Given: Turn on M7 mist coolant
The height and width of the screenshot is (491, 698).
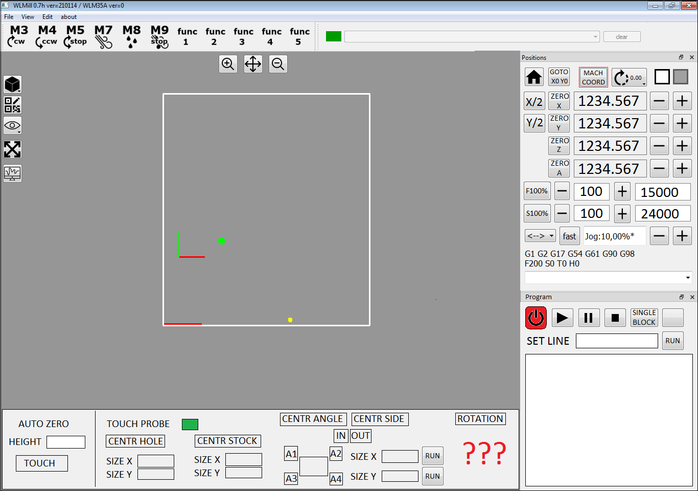Looking at the screenshot, I should 103,36.
